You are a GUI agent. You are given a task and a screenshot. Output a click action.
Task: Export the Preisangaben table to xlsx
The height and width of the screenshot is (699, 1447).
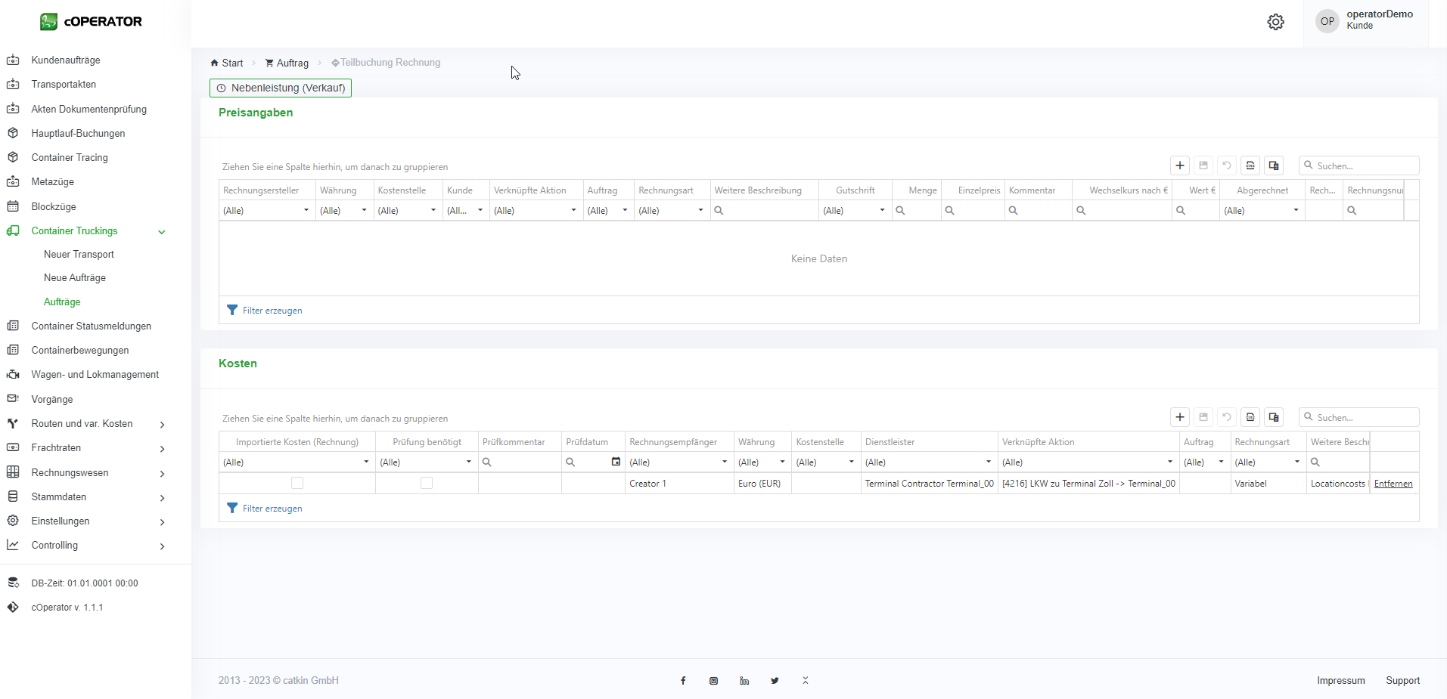[1250, 165]
